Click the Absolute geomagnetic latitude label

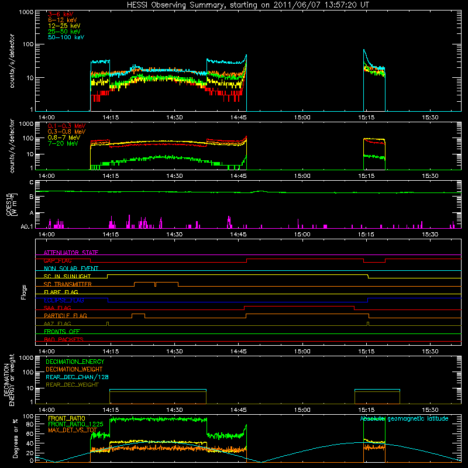pos(404,418)
